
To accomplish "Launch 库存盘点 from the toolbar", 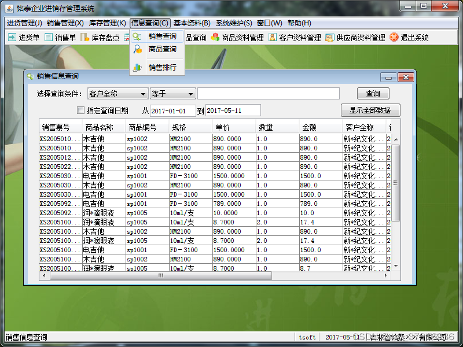I will [100, 36].
